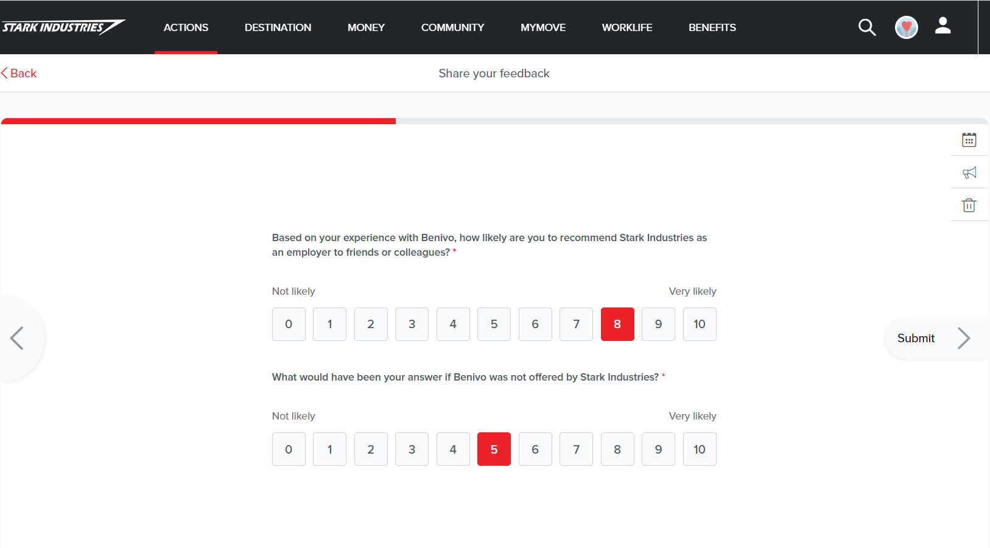Select rating 10 for recommendation question
Image resolution: width=990 pixels, height=548 pixels.
point(699,325)
